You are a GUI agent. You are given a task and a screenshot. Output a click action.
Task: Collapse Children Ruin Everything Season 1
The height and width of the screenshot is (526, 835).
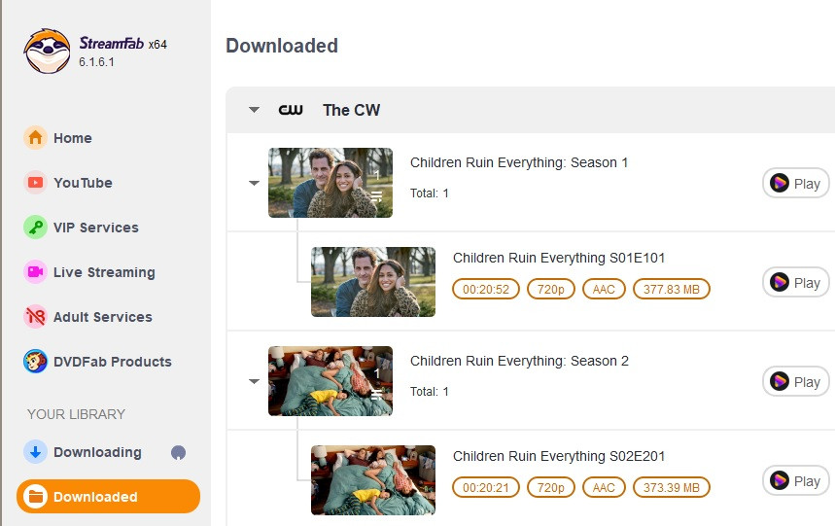tap(255, 183)
